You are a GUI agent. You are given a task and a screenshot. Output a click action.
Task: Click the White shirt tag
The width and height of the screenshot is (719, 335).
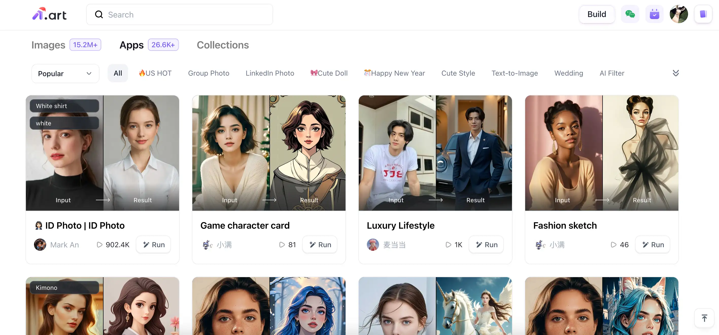click(64, 106)
